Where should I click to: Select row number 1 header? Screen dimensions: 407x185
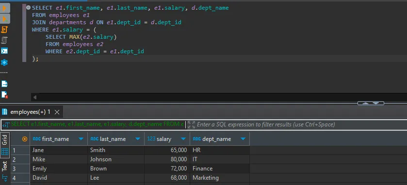(20, 150)
